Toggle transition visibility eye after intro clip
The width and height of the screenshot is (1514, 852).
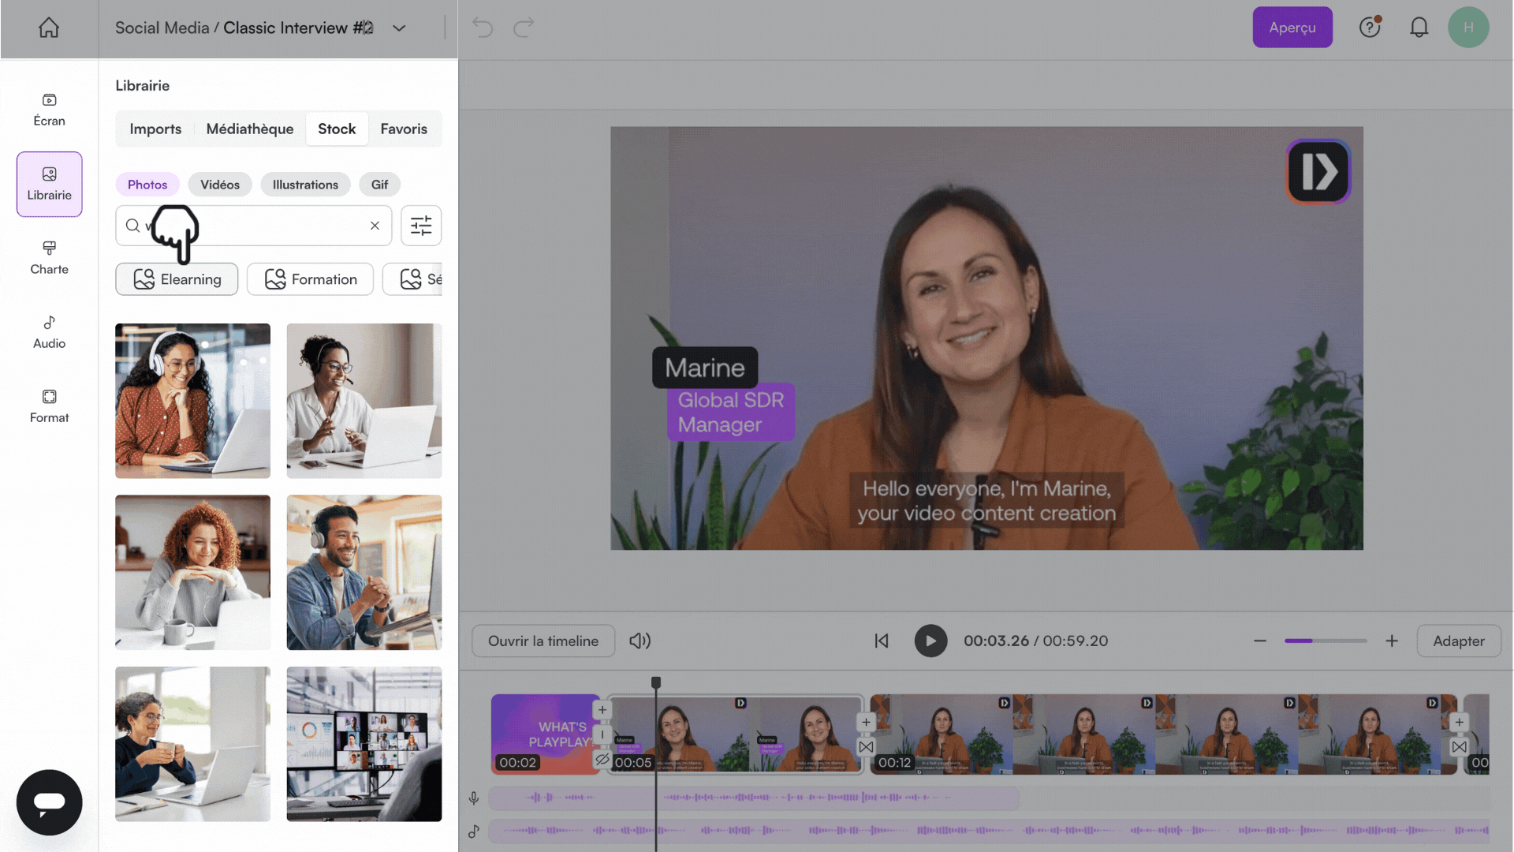602,760
